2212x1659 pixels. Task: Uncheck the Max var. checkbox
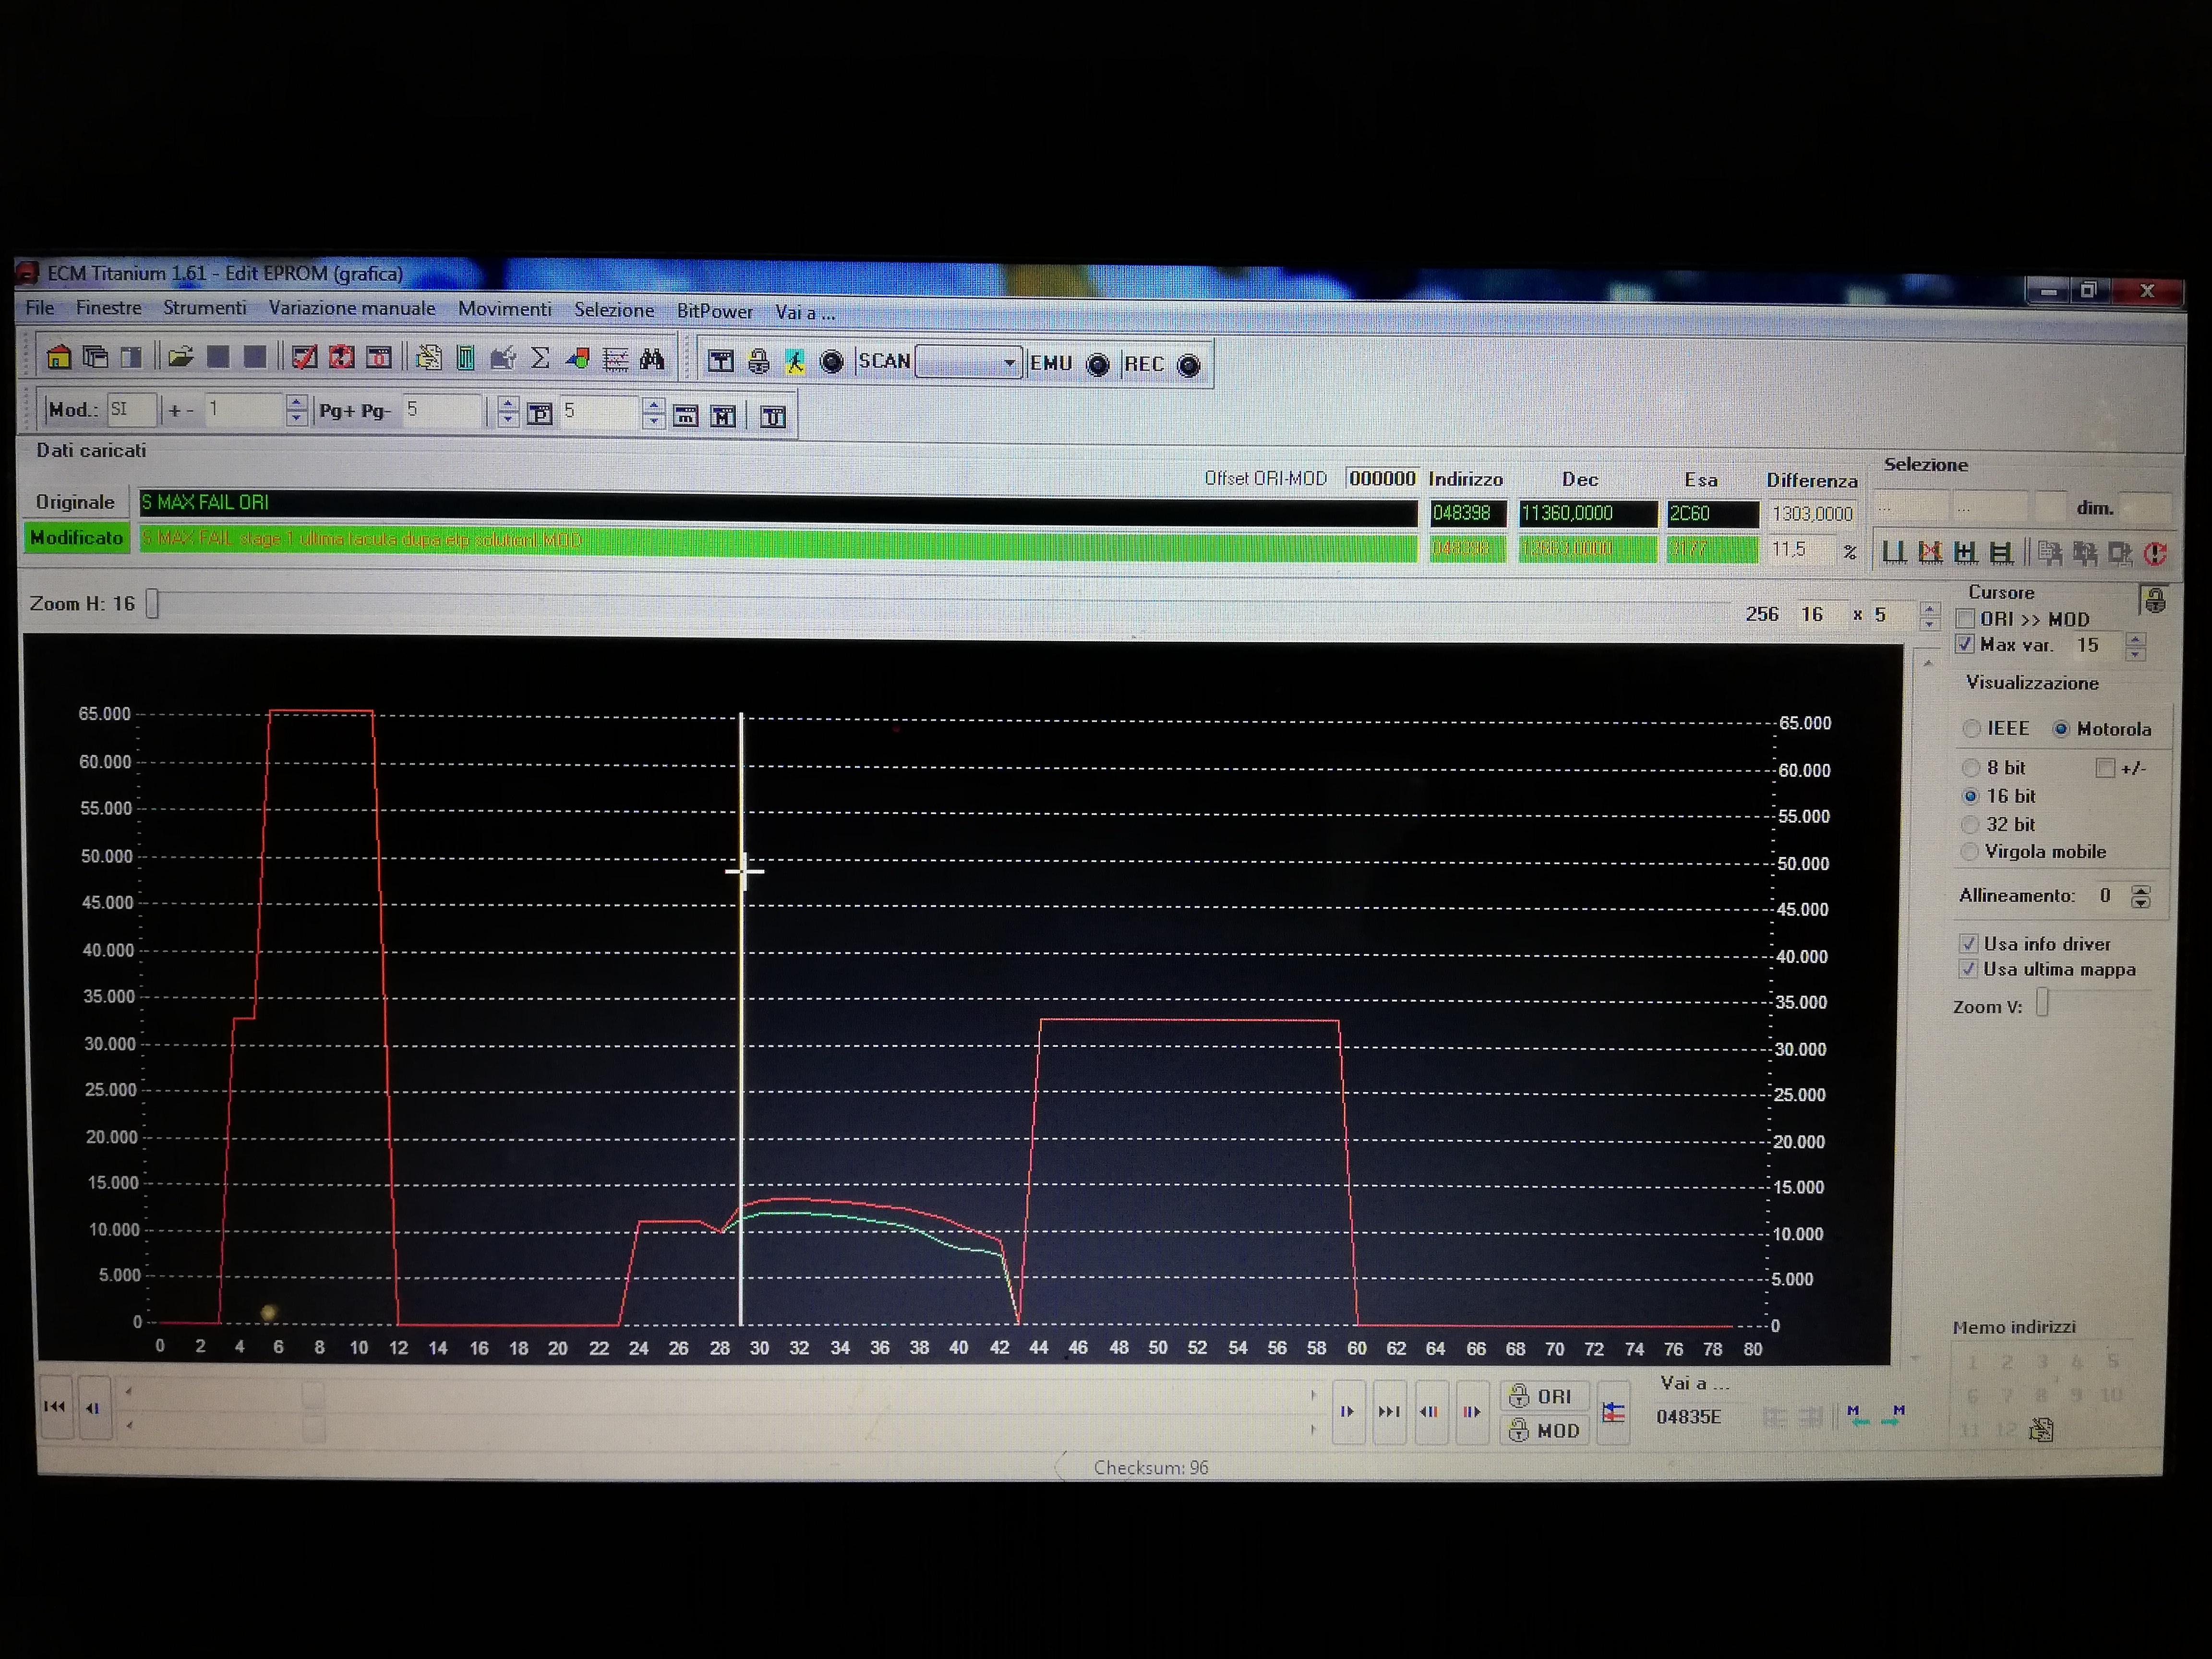point(1965,644)
